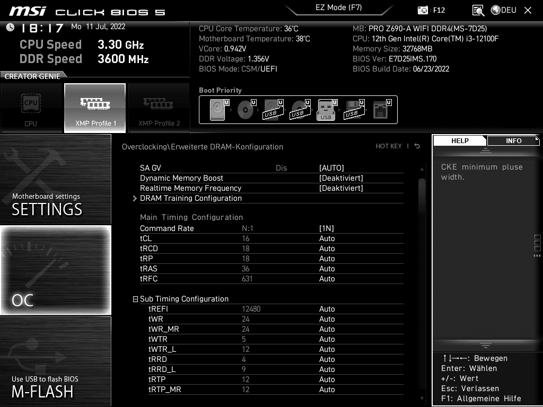
Task: Select the tWTR Auto value field
Action: [327, 339]
